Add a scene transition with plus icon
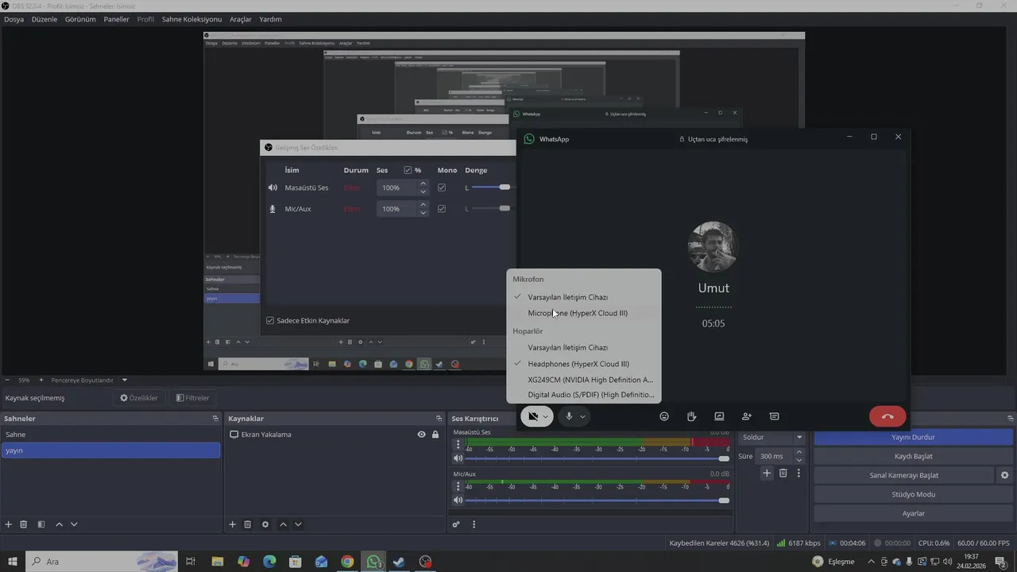Screen dimensions: 1017x572 point(767,473)
